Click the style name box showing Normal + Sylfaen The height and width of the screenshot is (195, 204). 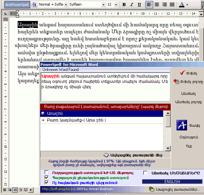[x=51, y=5]
